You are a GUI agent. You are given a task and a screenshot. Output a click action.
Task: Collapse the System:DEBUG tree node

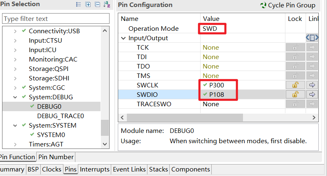click(15, 97)
